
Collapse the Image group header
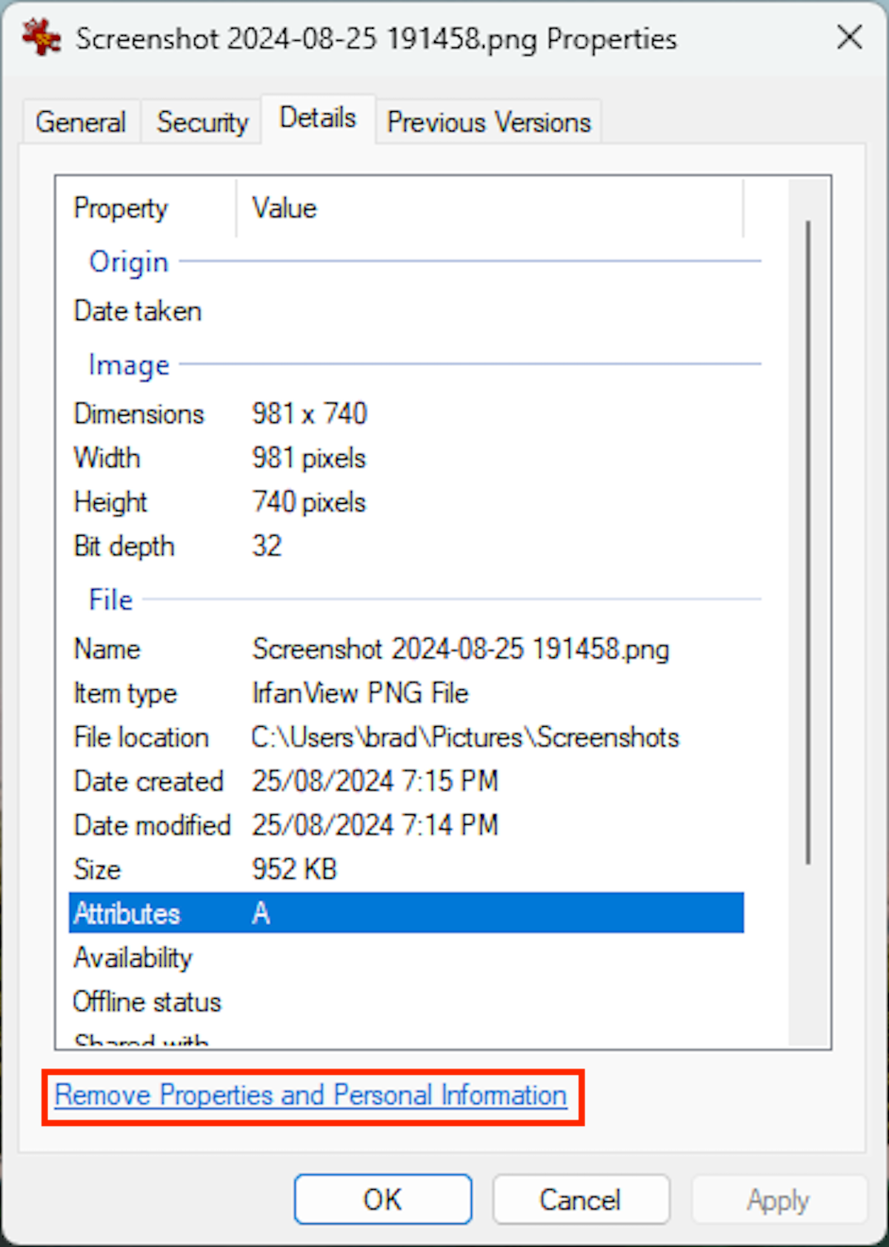point(129,365)
